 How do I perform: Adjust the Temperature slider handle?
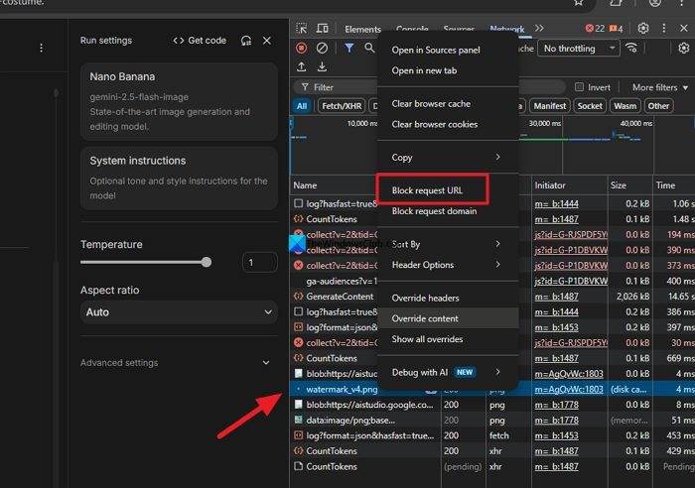point(207,263)
